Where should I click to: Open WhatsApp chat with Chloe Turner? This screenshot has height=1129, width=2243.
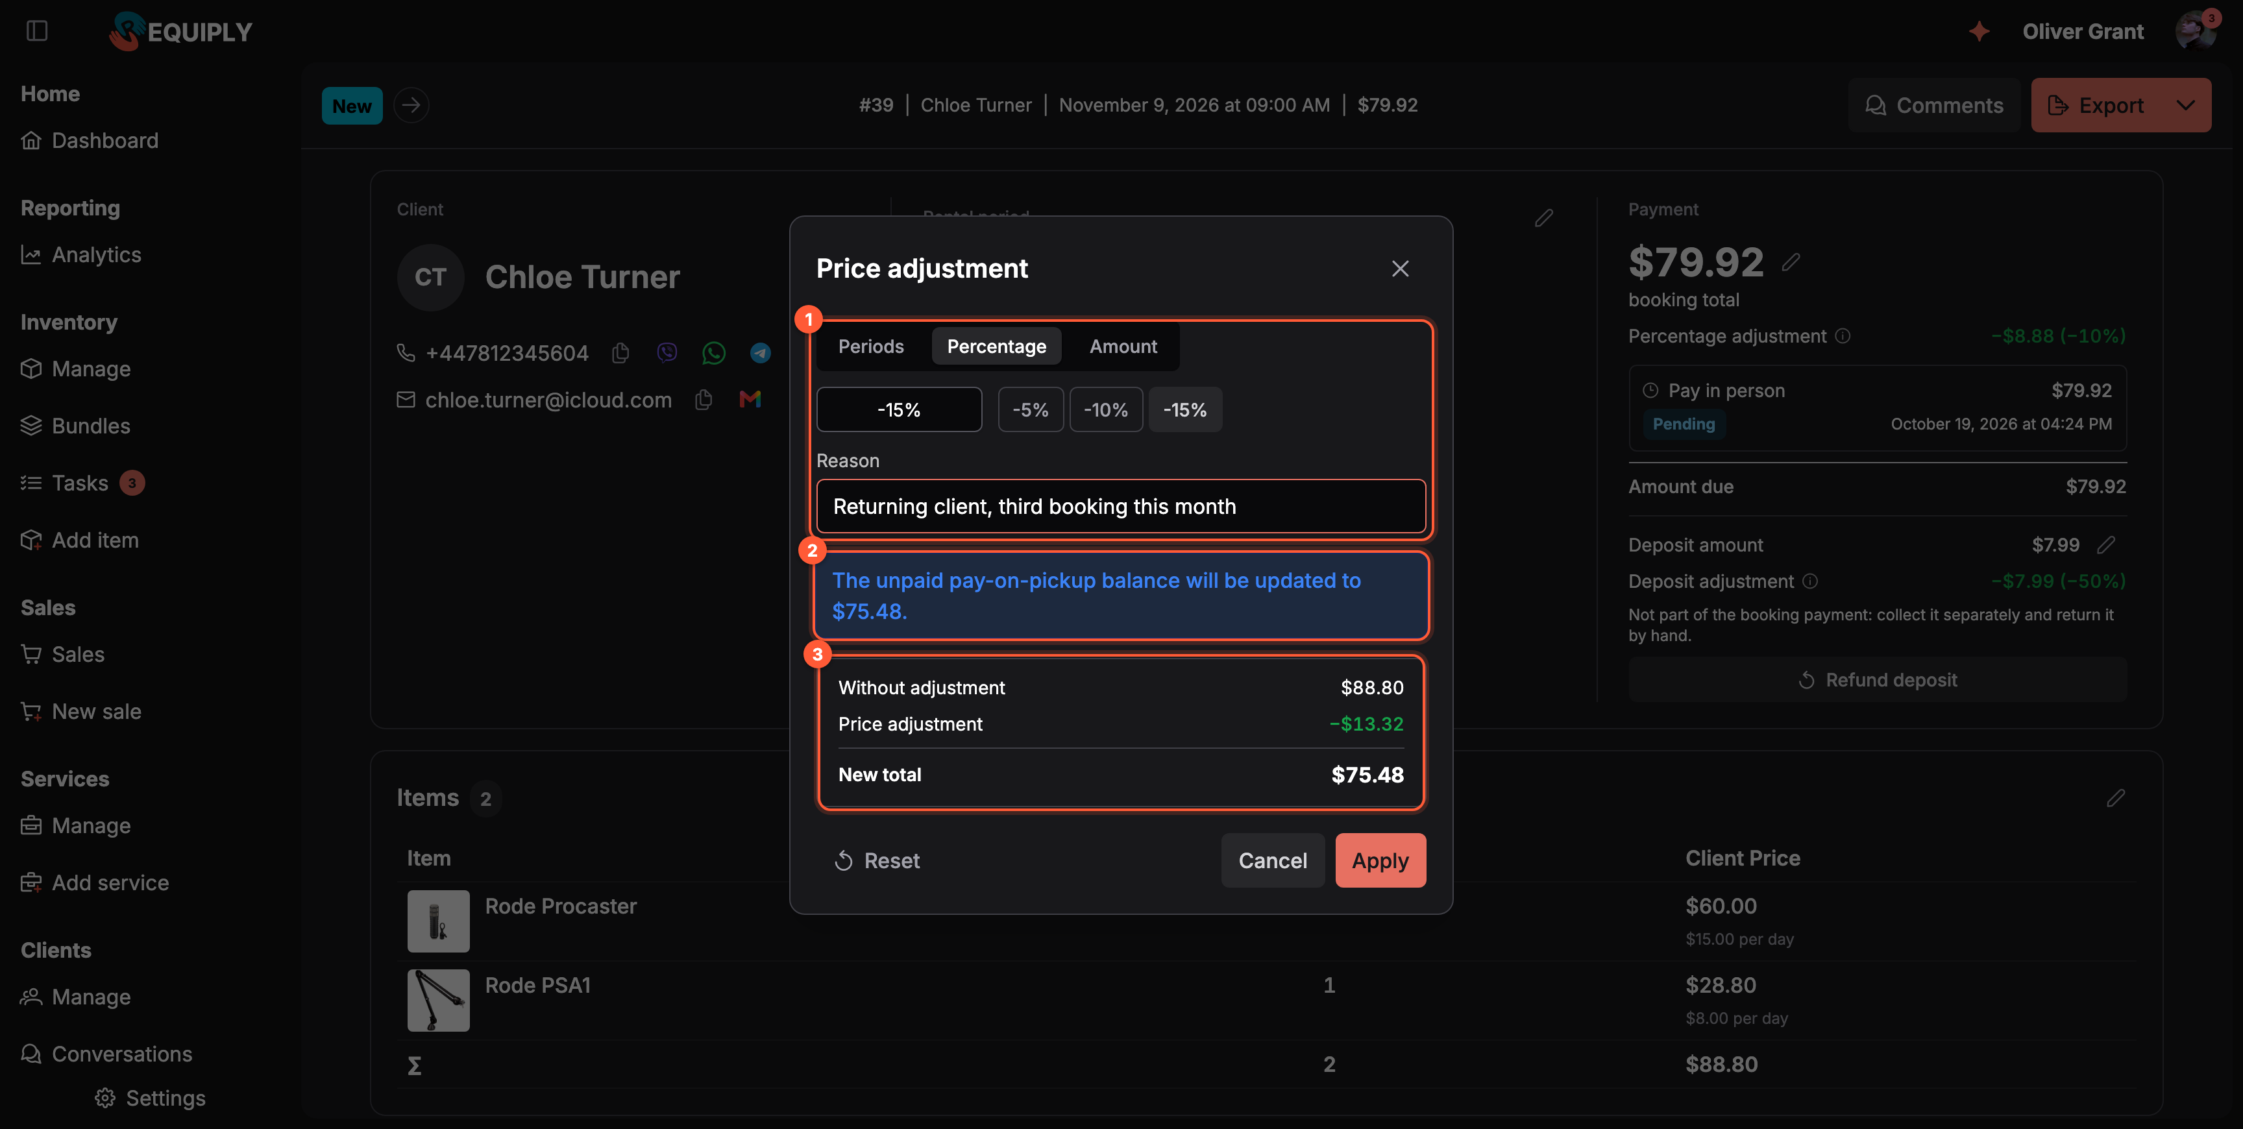(713, 352)
